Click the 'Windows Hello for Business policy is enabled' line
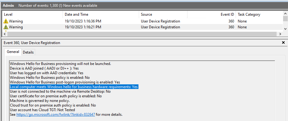 pos(50,78)
